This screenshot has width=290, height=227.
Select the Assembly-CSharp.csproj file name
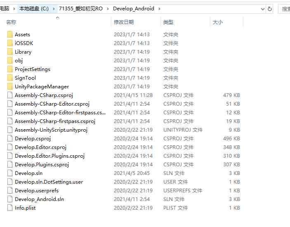(x=44, y=95)
